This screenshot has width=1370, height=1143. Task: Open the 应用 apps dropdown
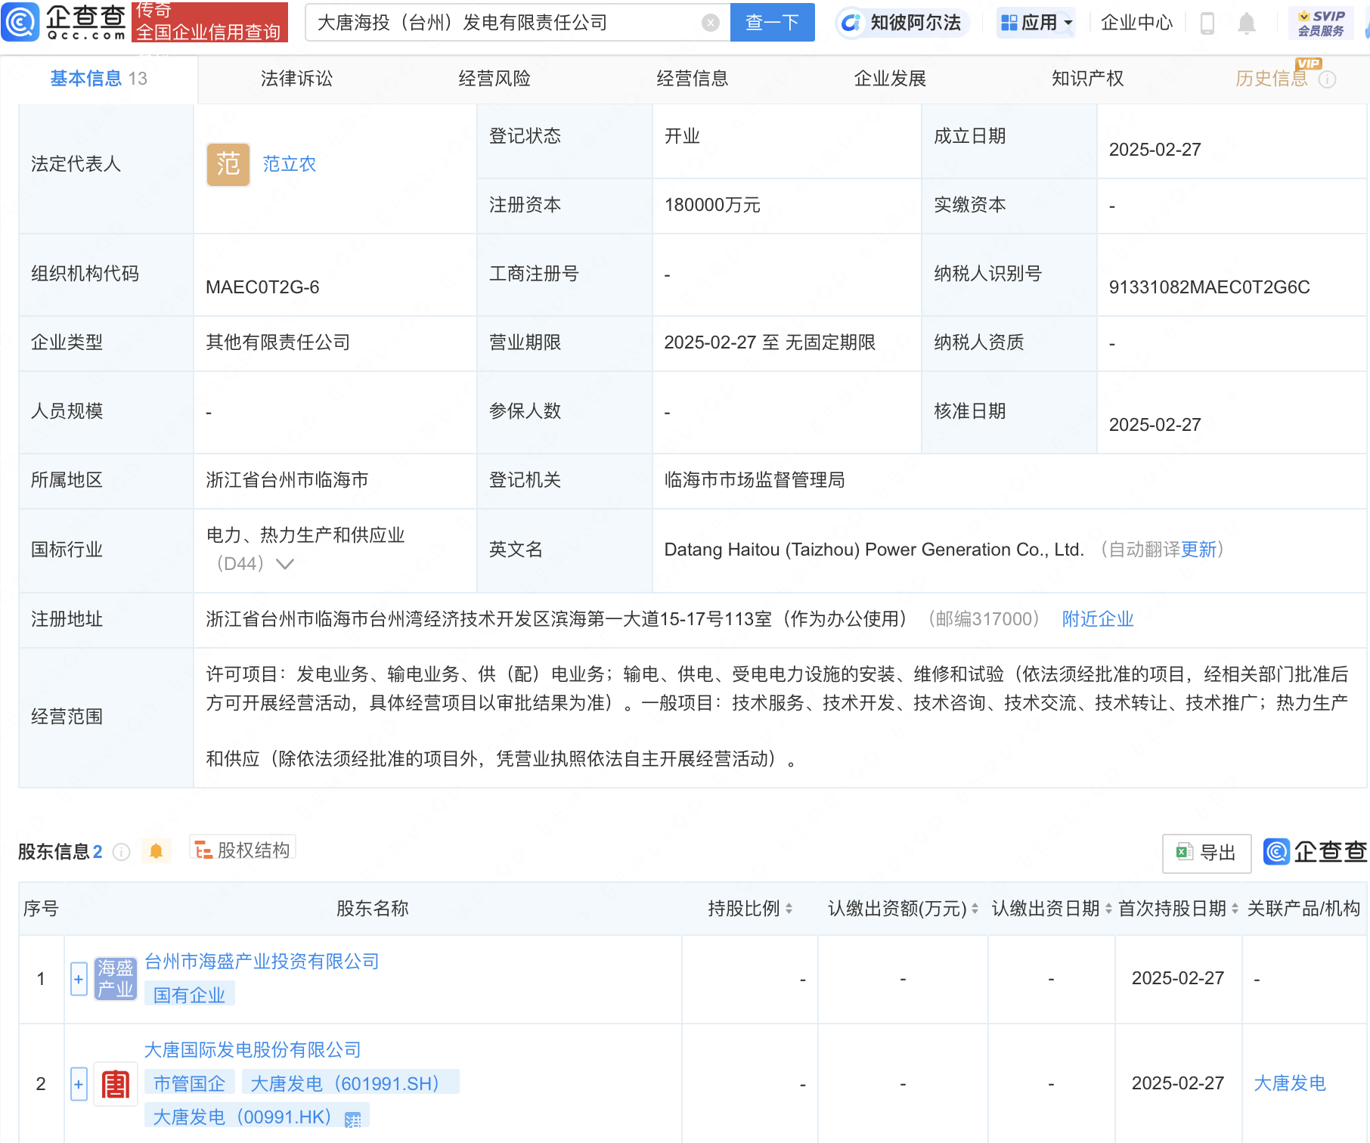[x=1035, y=23]
